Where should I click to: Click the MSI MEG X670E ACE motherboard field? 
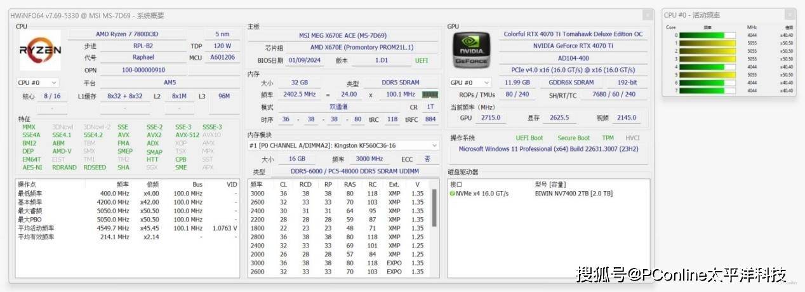click(342, 36)
